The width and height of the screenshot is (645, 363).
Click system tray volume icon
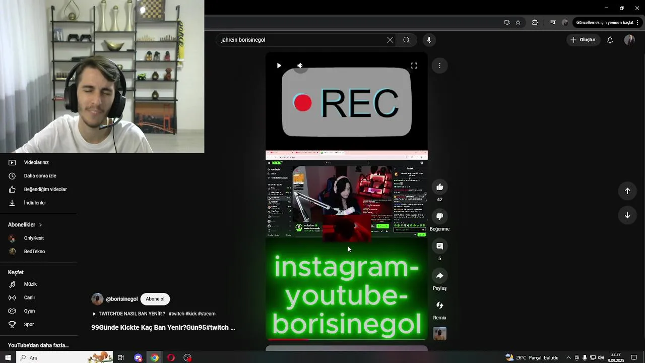601,357
